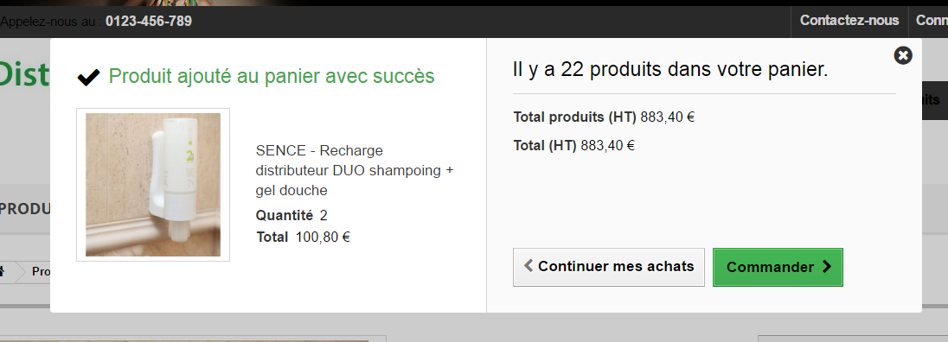The height and width of the screenshot is (342, 948).
Task: Click the black success checkmark icon
Action: (89, 77)
